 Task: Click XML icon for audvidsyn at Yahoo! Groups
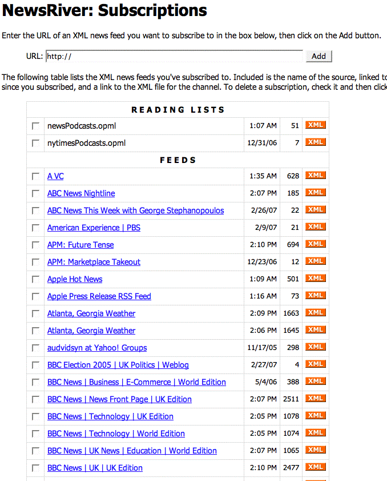pyautogui.click(x=316, y=347)
